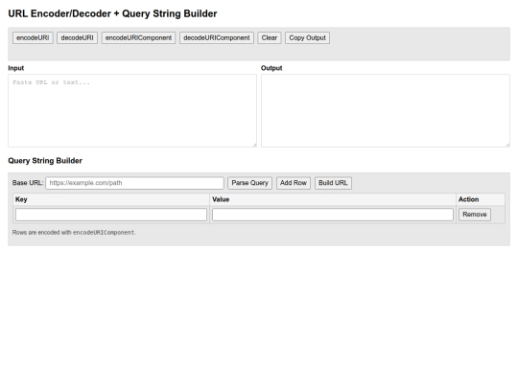Viewport: 518px width, 388px height.
Task: Clear the input and output
Action: (x=270, y=38)
